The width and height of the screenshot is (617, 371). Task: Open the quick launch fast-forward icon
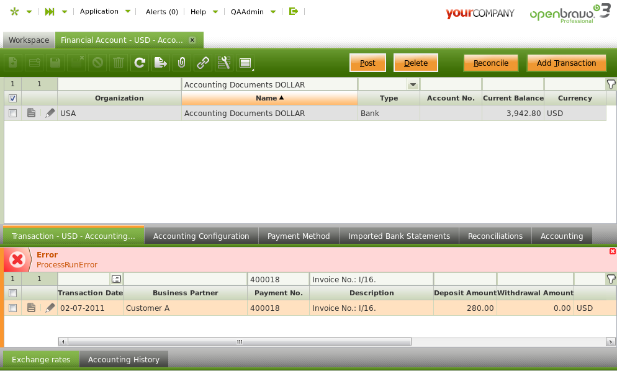tap(50, 11)
